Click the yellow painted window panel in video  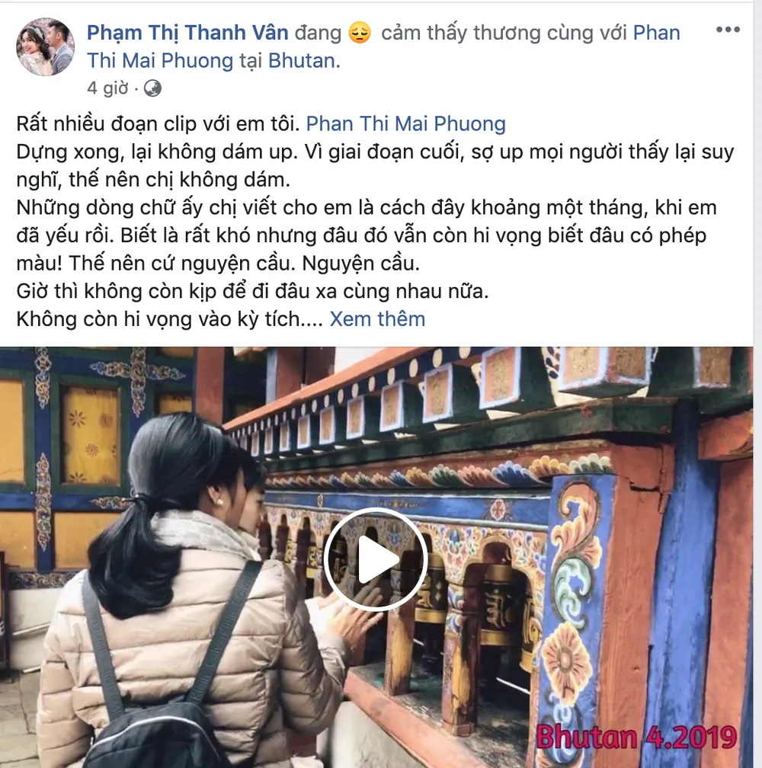91,434
